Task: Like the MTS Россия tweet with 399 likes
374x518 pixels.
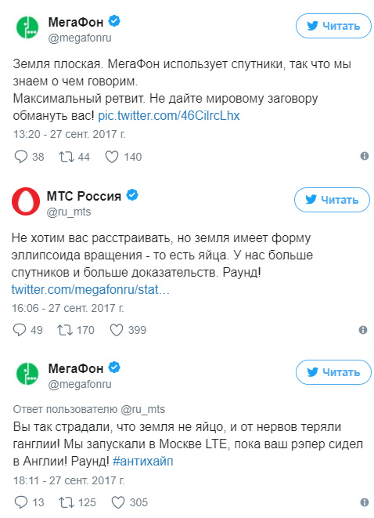Action: point(116,330)
